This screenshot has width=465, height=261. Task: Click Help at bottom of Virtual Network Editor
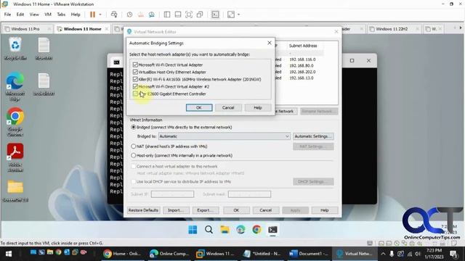(x=325, y=210)
